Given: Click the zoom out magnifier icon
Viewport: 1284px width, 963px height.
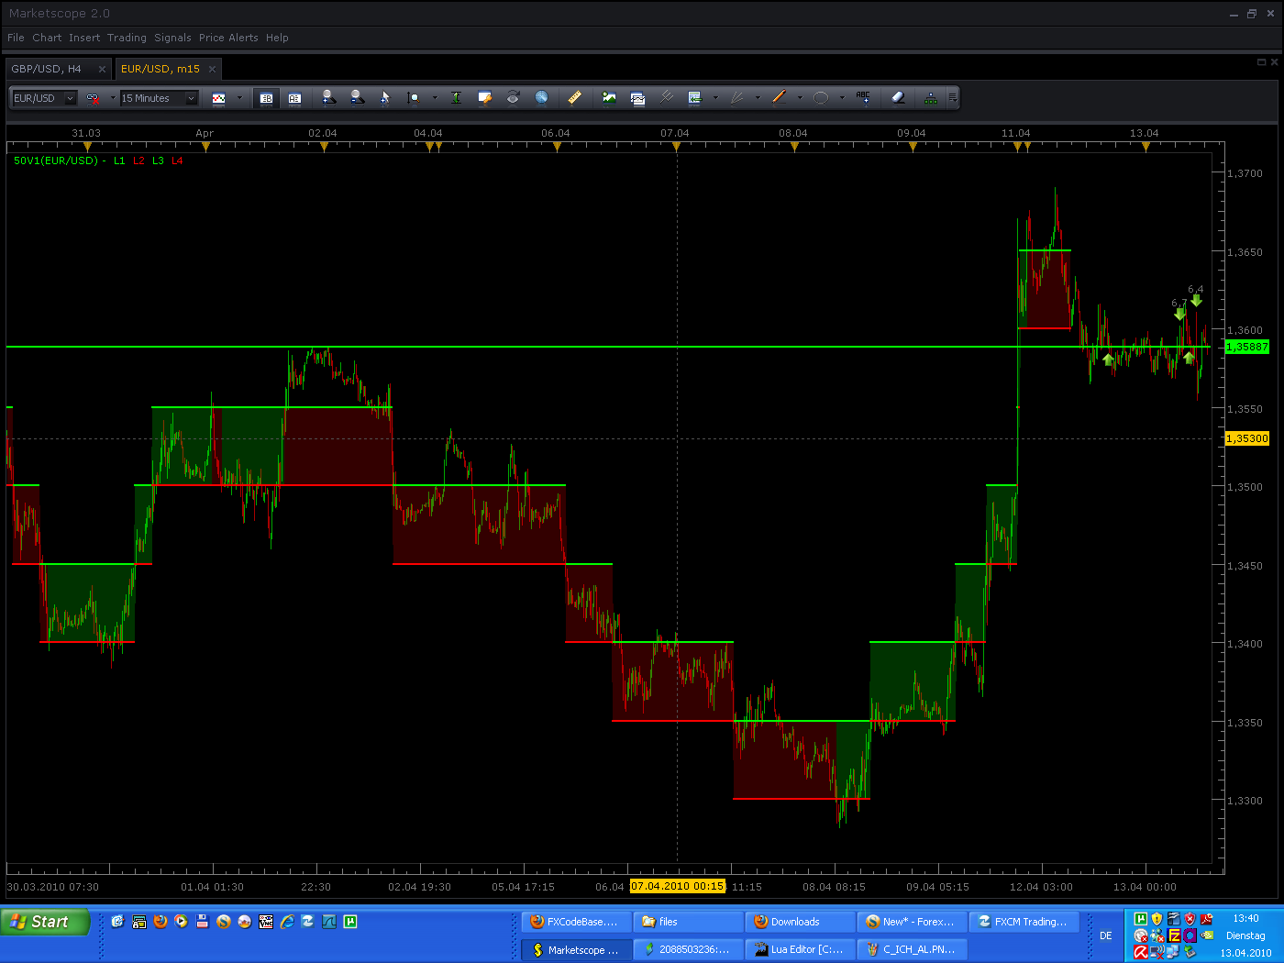Looking at the screenshot, I should pos(358,97).
